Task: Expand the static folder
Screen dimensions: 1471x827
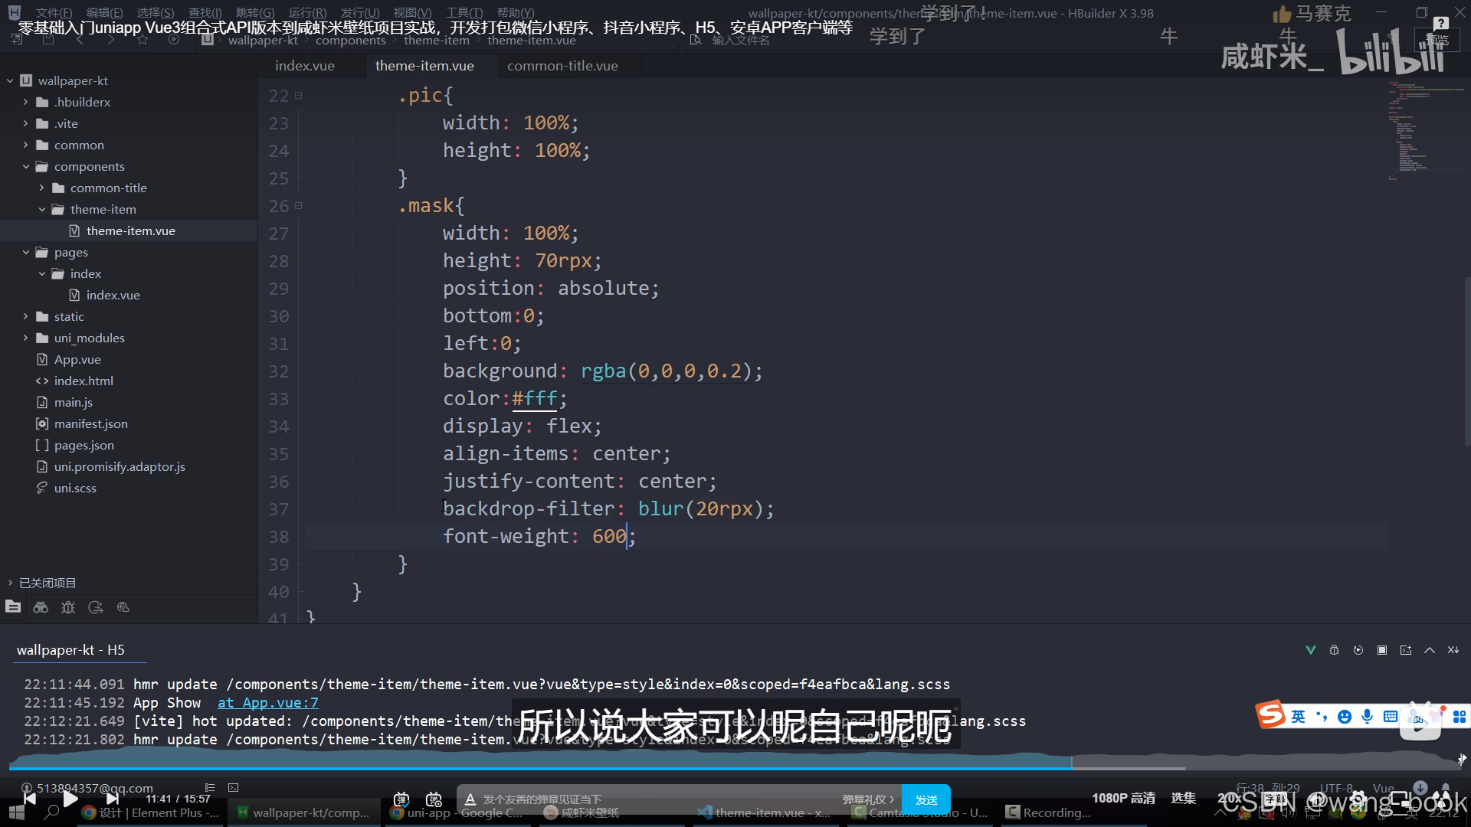Action: click(25, 316)
